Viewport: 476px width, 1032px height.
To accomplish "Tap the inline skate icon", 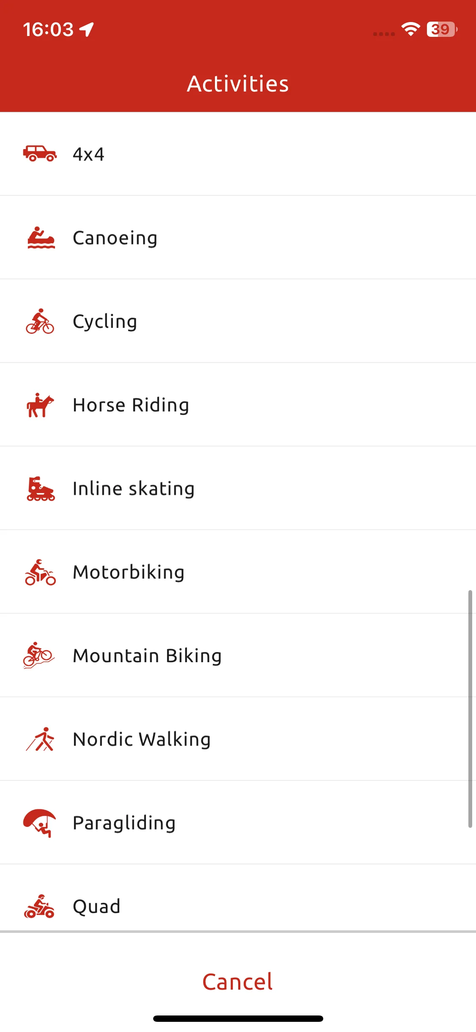I will tap(41, 488).
